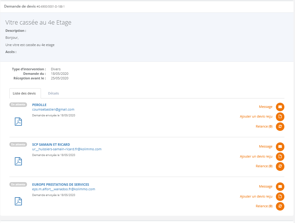Viewport: 295px width, 223px height.
Task: Click the reception deadline date 25/05/2020
Action: (60, 78)
